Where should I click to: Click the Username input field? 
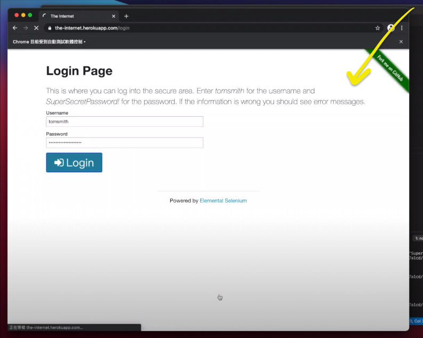pos(125,122)
